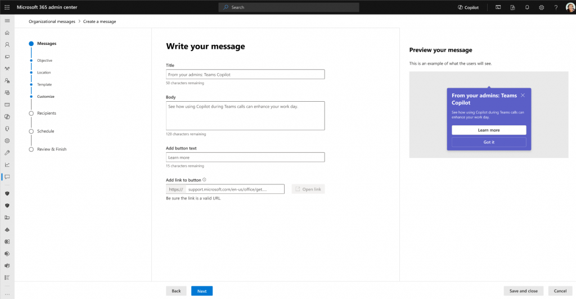This screenshot has width=576, height=299.
Task: Select the Messages wizard step
Action: (x=47, y=43)
